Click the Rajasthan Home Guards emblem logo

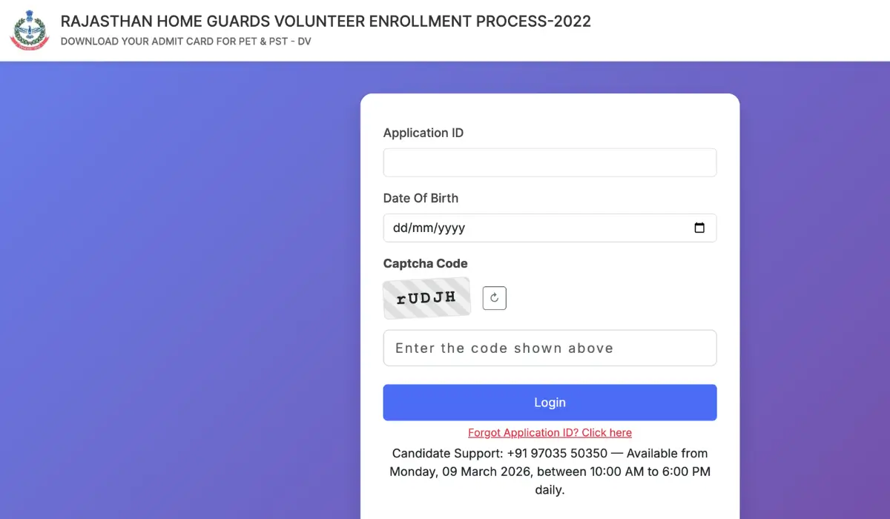[x=28, y=30]
